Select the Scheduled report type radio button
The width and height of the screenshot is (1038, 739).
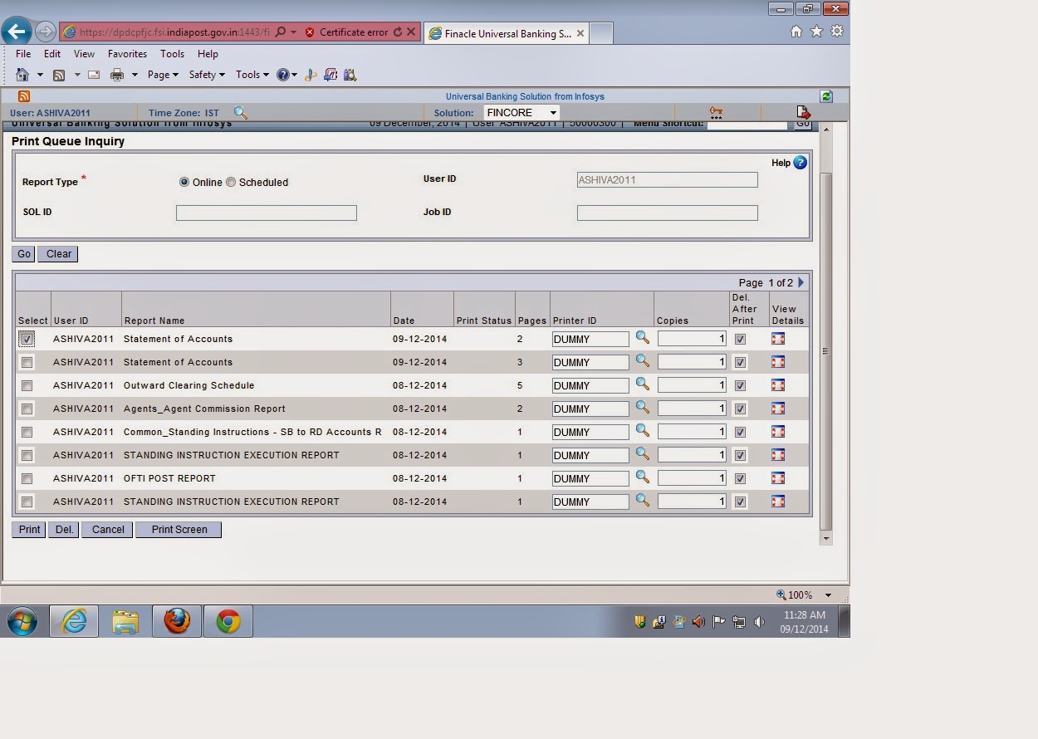(x=231, y=182)
